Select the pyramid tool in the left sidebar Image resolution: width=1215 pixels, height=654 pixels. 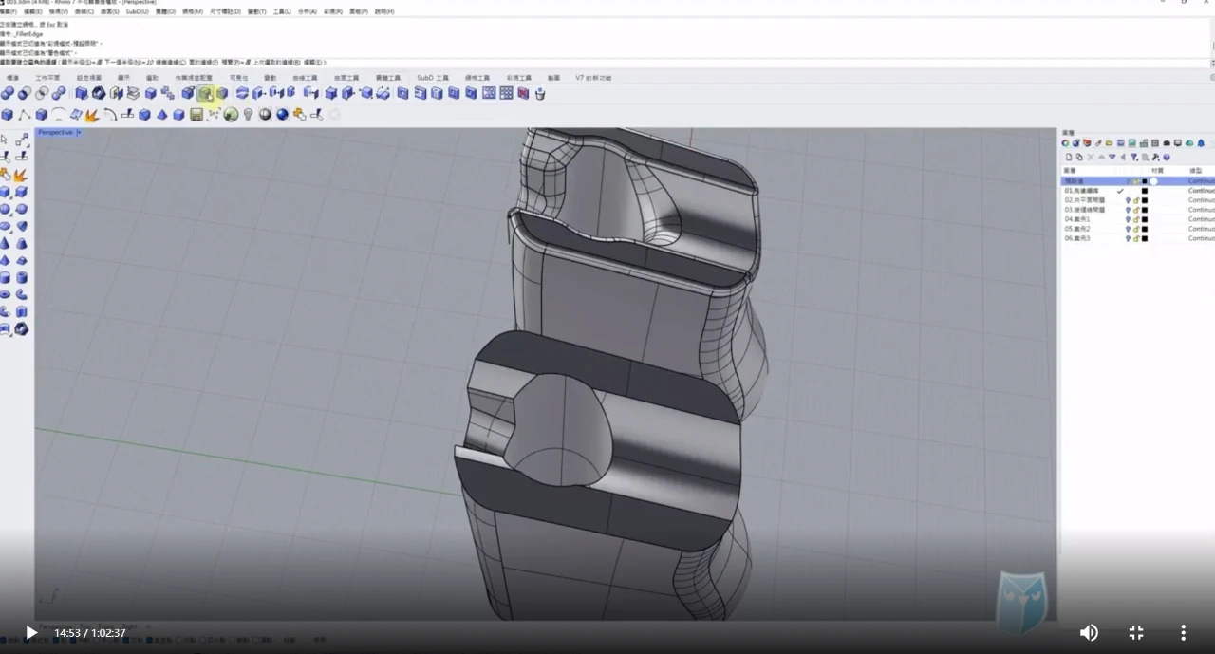click(5, 260)
